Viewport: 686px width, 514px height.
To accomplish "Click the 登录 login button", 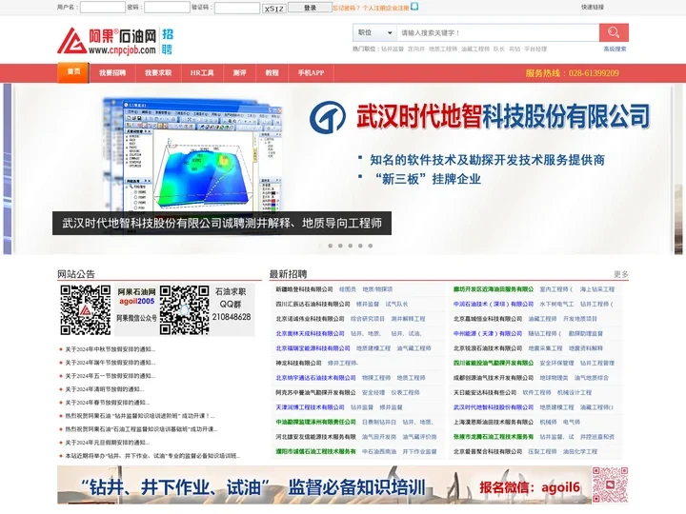I will point(310,8).
